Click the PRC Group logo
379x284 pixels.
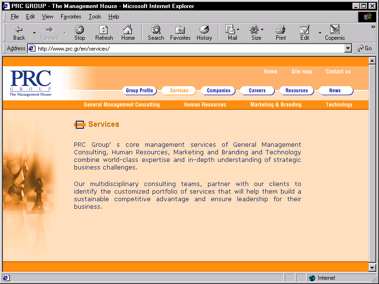tap(30, 83)
